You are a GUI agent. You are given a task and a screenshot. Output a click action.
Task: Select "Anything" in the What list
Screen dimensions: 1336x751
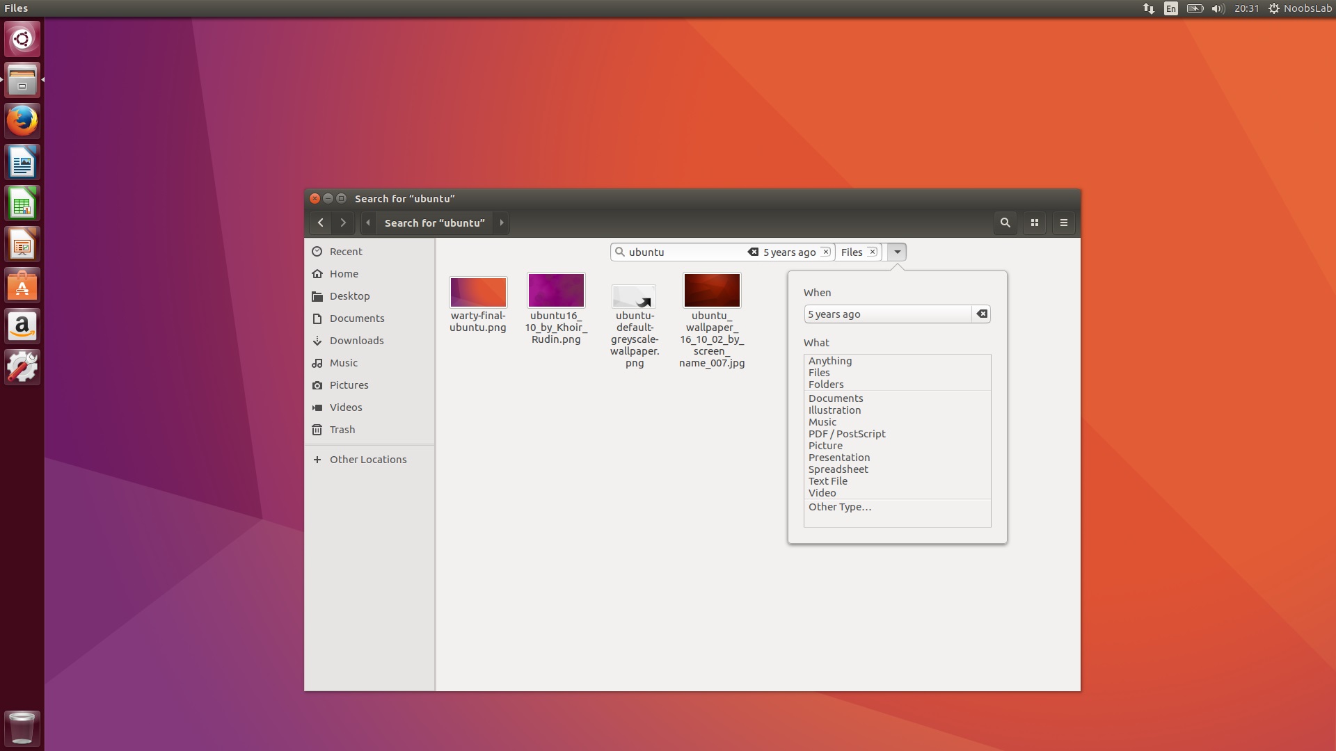[830, 361]
